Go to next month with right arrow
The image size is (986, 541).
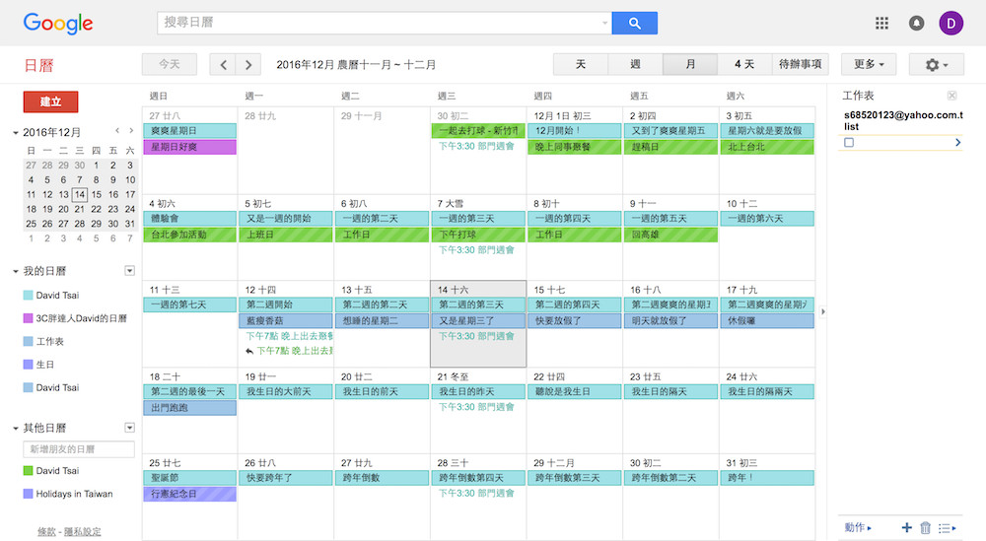point(248,64)
